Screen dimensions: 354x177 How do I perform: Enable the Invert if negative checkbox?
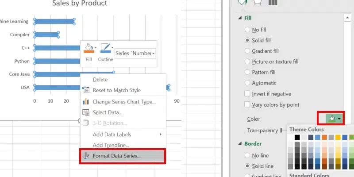[x=247, y=94]
